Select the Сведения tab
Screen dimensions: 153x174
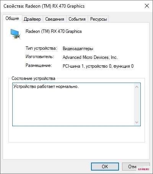[55, 19]
